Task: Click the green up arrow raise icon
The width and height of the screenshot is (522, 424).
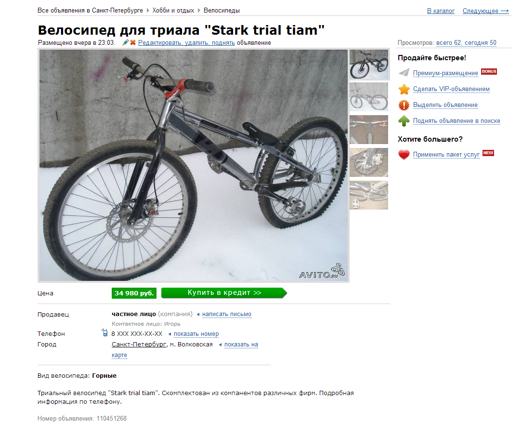Action: tap(404, 120)
